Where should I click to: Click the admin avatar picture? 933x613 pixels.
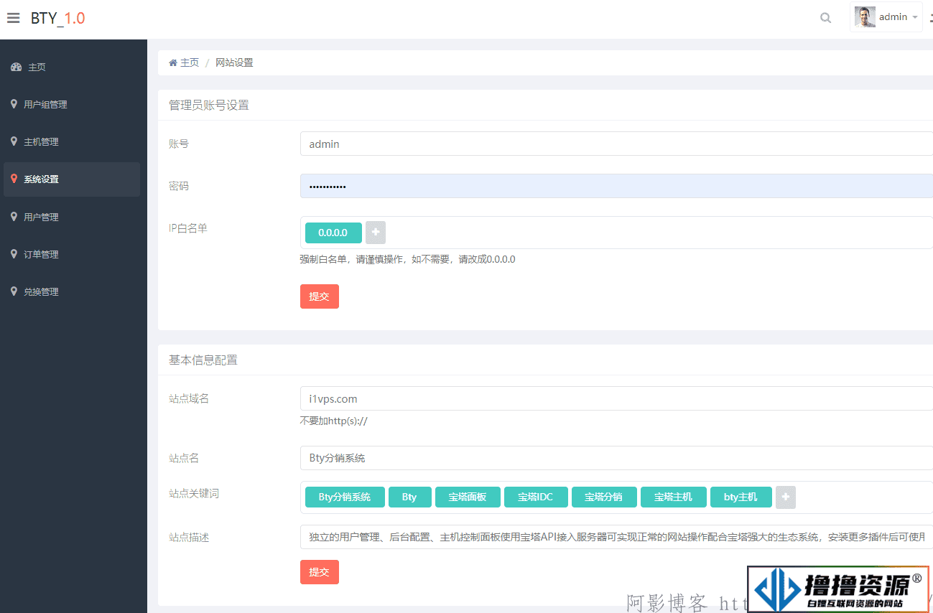pos(865,17)
